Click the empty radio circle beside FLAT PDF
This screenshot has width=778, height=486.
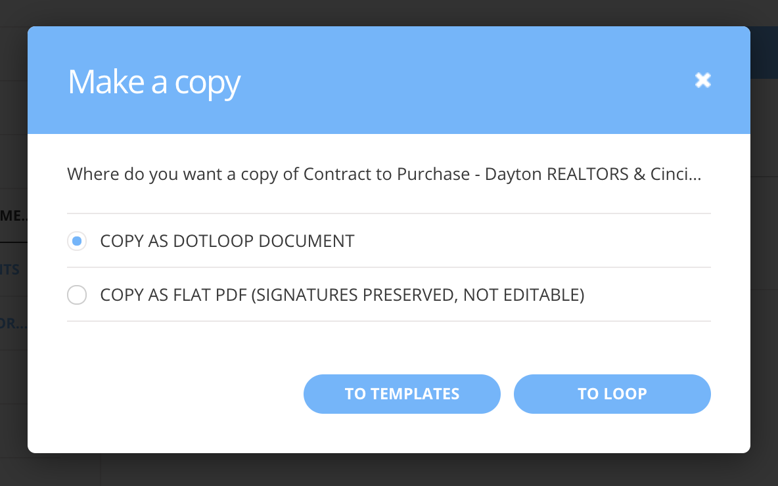coord(77,295)
